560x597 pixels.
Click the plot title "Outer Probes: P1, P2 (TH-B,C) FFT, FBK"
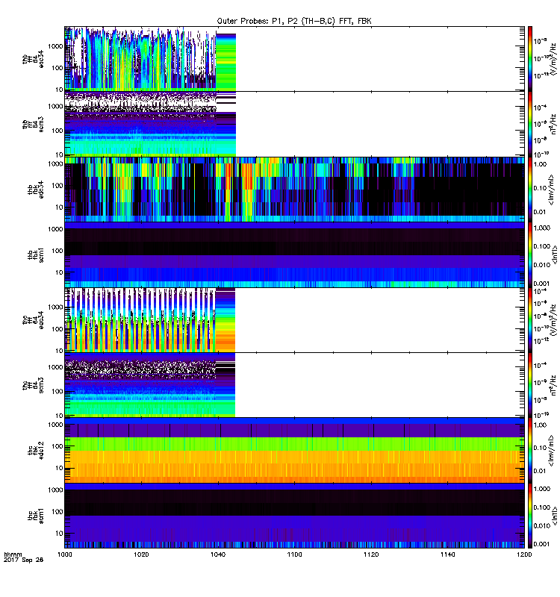[294, 22]
